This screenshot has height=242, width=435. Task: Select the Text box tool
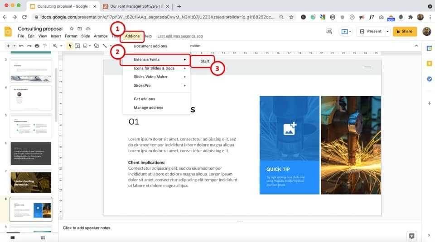click(x=77, y=46)
